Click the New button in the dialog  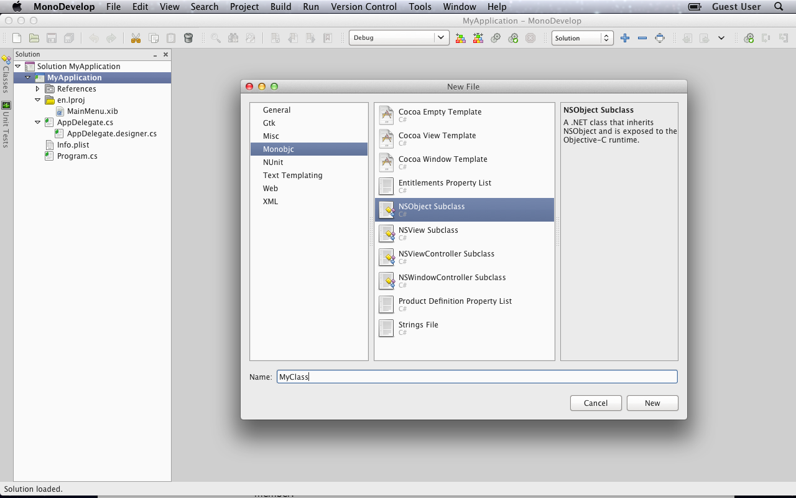click(652, 403)
